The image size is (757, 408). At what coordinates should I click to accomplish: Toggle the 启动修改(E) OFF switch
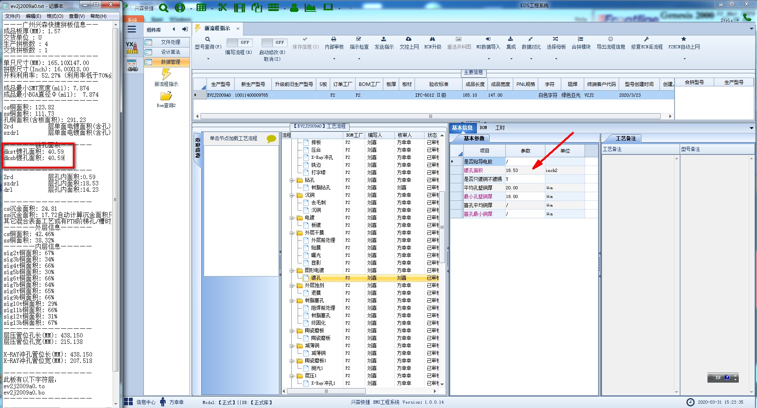[274, 42]
